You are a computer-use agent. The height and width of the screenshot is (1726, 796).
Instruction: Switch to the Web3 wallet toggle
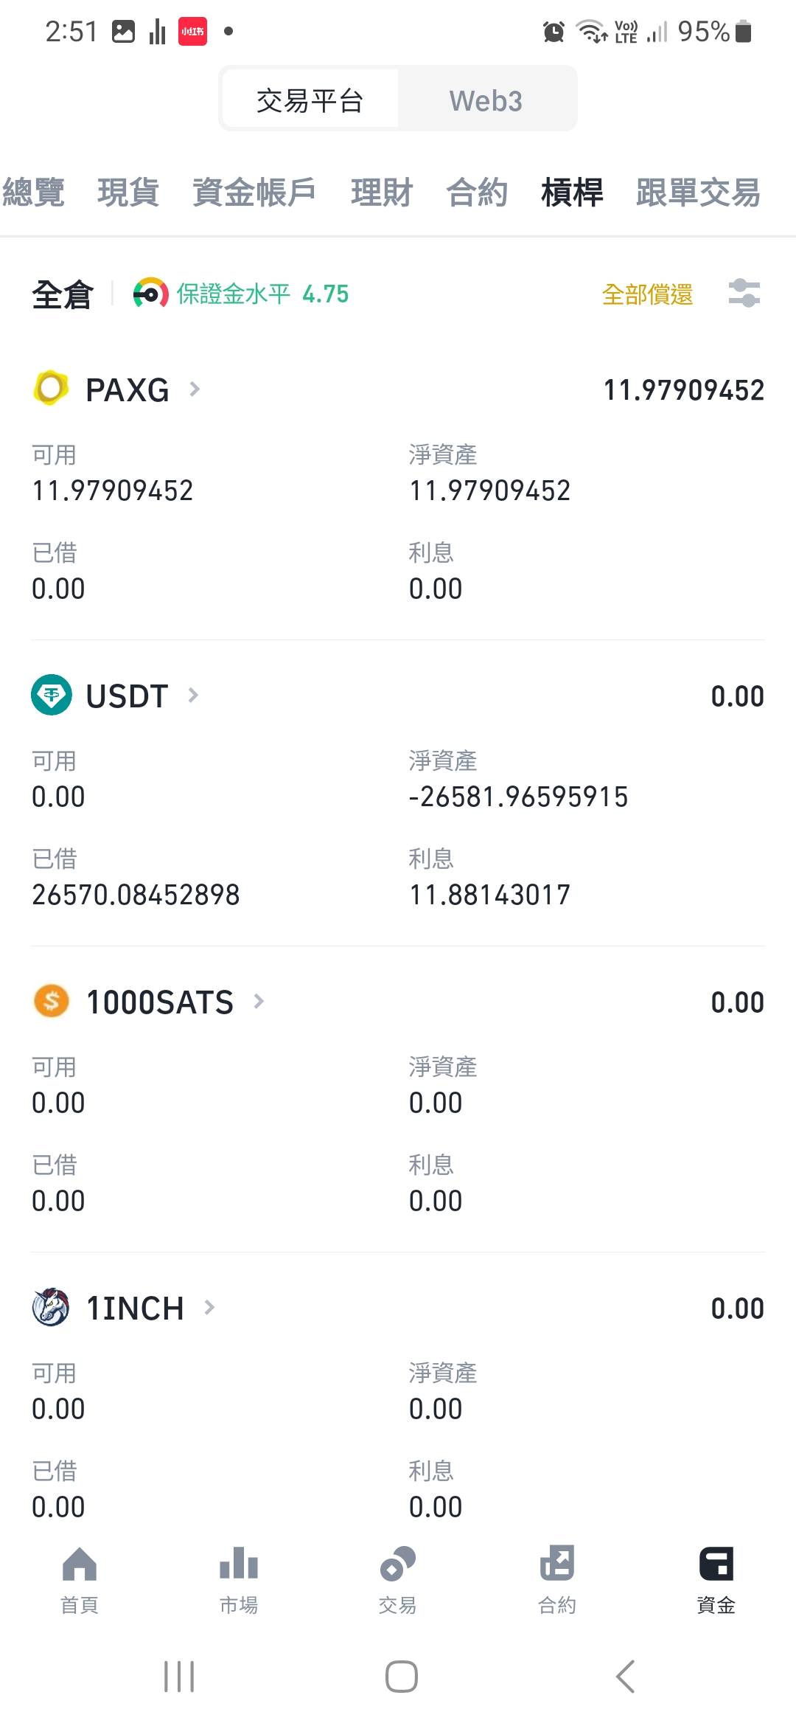tap(486, 101)
